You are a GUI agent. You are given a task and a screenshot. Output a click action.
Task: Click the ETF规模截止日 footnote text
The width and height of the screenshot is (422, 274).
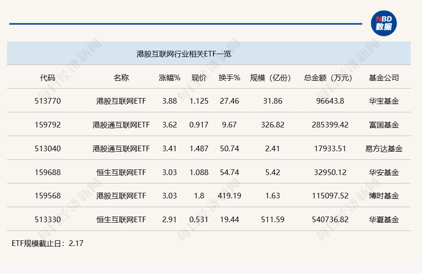coord(47,243)
